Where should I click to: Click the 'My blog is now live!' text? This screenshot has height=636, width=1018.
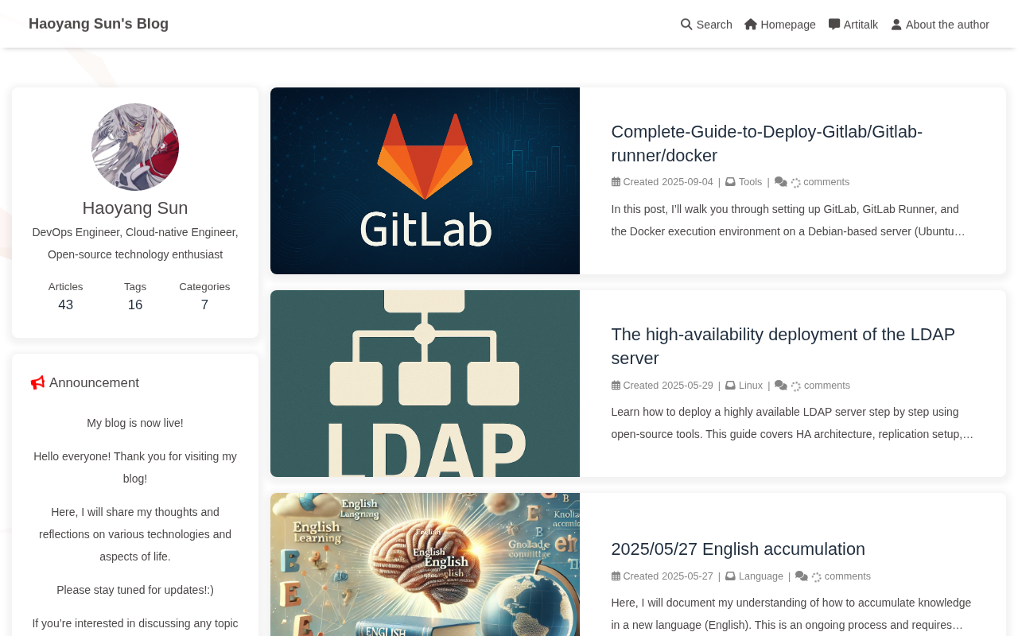click(x=135, y=423)
